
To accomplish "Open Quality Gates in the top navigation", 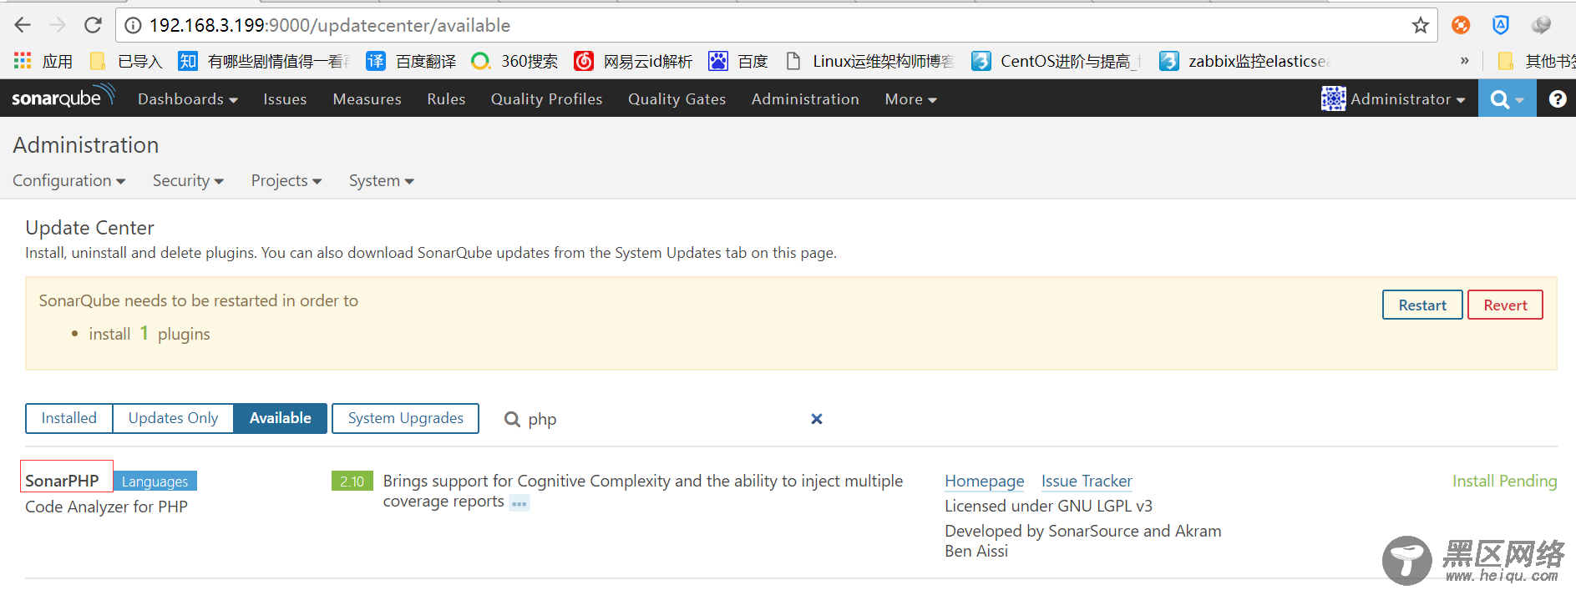I will [677, 98].
